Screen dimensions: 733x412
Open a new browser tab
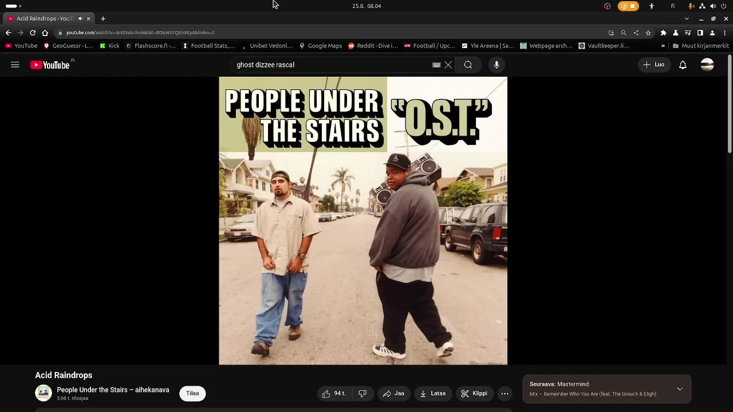click(103, 18)
